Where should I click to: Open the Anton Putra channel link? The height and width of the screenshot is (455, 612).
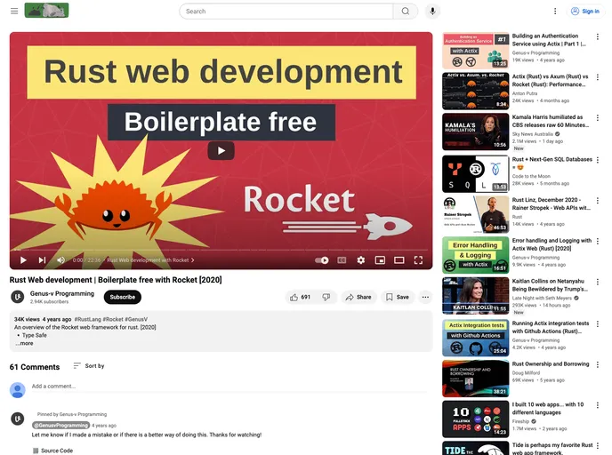(525, 93)
